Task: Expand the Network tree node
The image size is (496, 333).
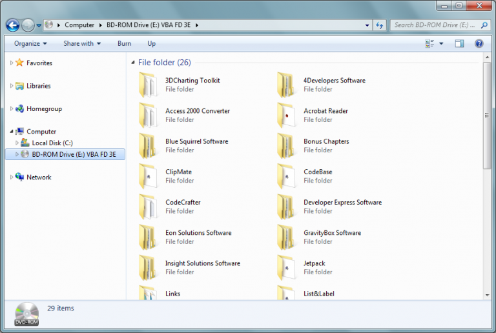Action: tap(12, 177)
